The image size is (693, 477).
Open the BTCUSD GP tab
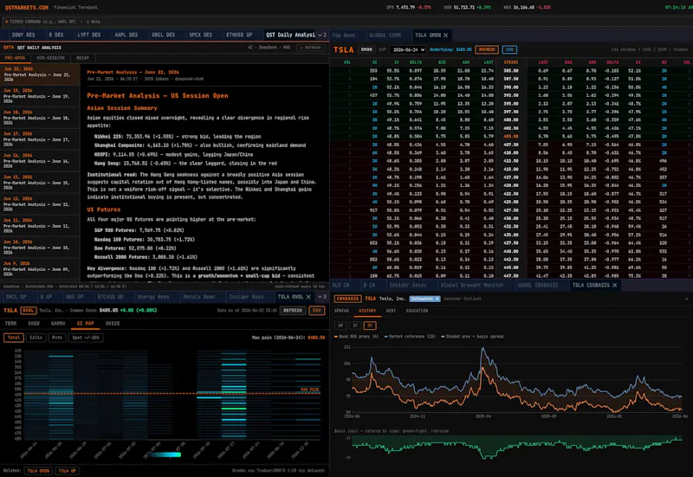pos(110,297)
